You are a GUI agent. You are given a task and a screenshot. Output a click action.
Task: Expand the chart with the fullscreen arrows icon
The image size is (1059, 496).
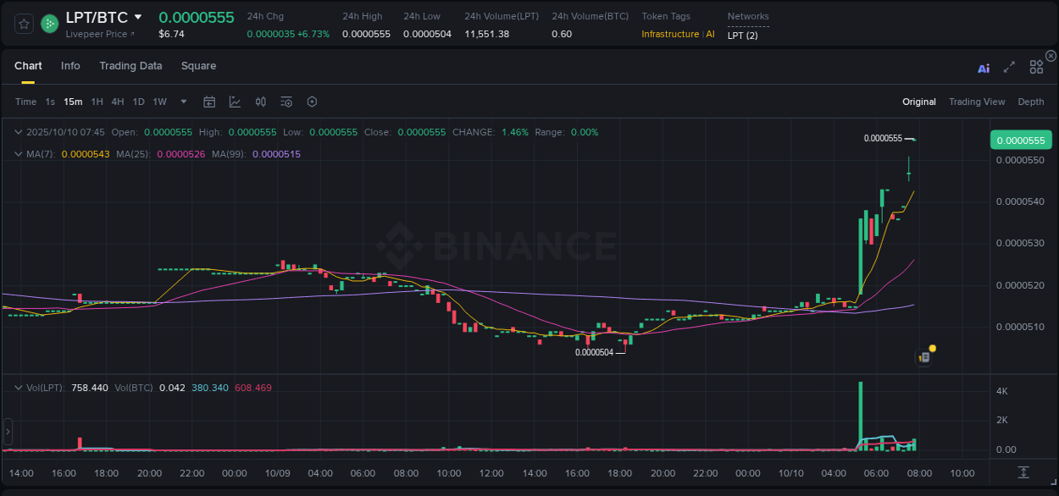tap(1008, 67)
